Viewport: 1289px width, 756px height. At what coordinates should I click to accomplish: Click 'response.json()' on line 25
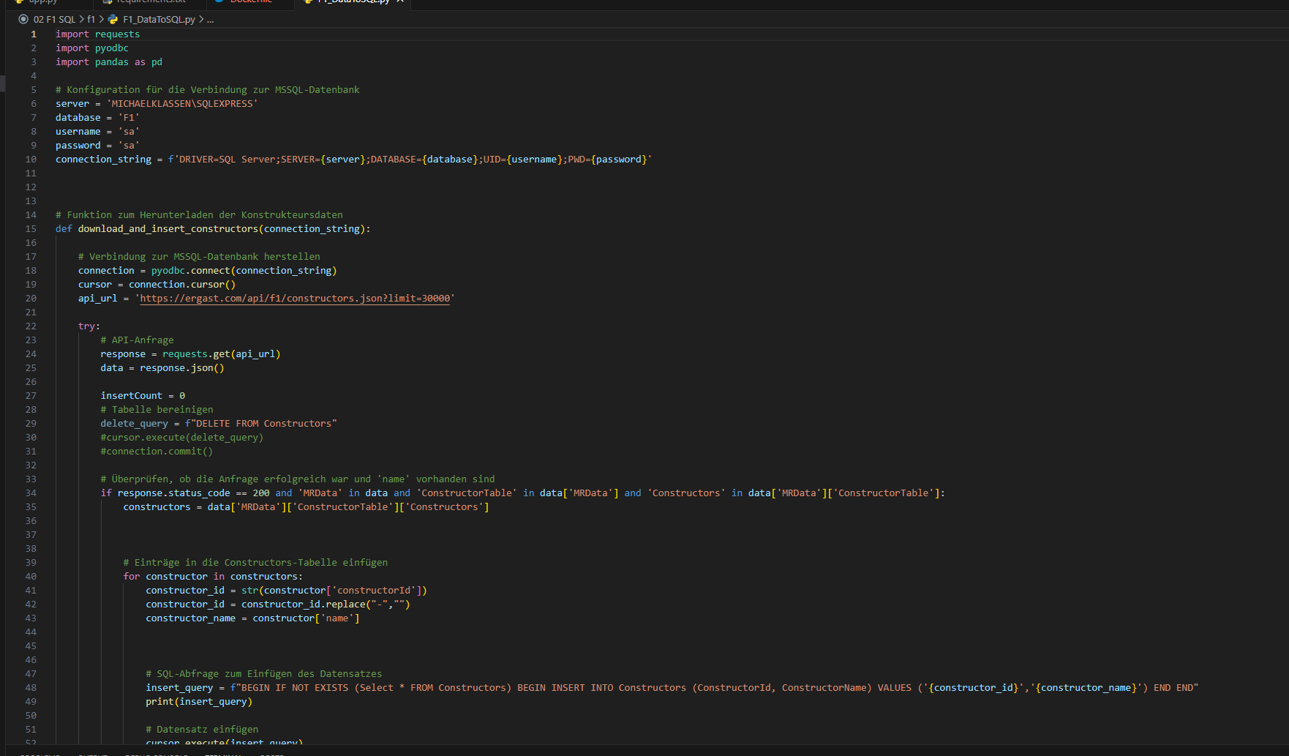tap(182, 368)
